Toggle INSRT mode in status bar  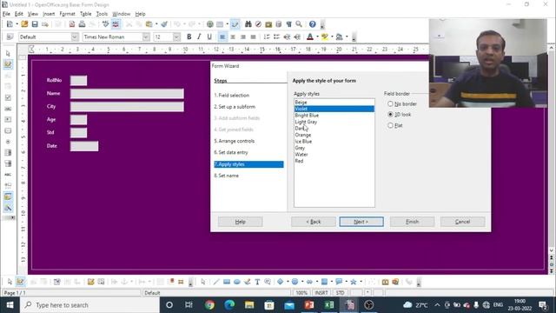(x=321, y=293)
